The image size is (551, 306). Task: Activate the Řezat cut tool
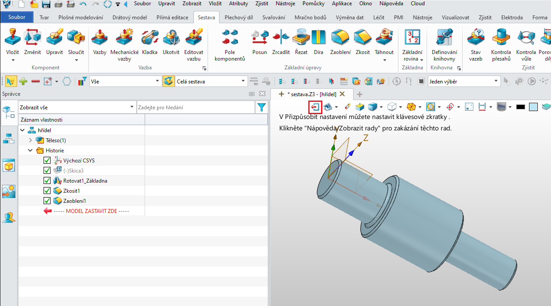301,42
